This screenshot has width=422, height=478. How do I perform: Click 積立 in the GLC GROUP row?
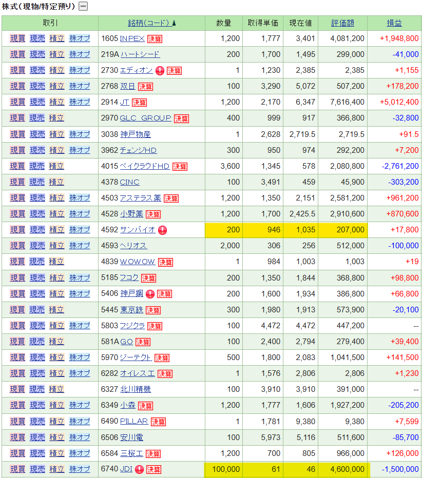click(x=56, y=118)
